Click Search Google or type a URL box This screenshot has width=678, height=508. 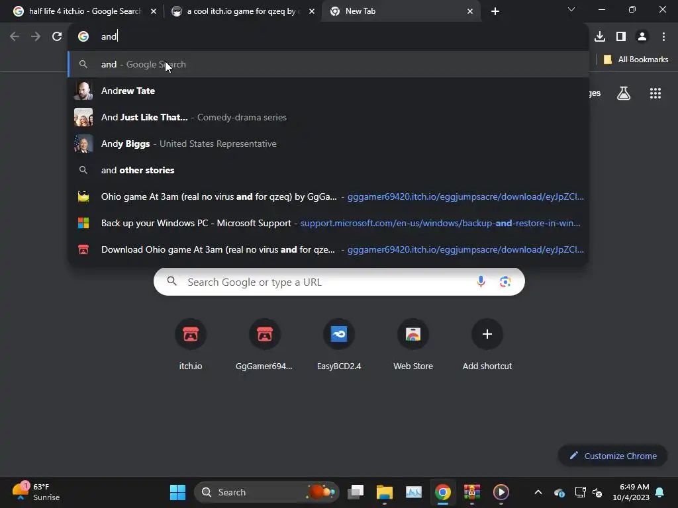coord(339,282)
